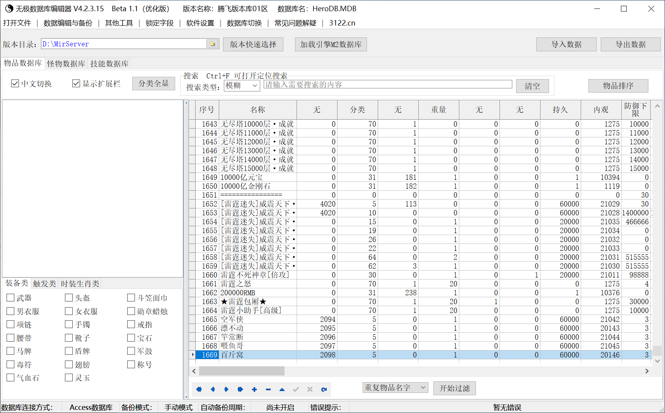
Task: Open the 数据库切换 menu
Action: pos(244,23)
